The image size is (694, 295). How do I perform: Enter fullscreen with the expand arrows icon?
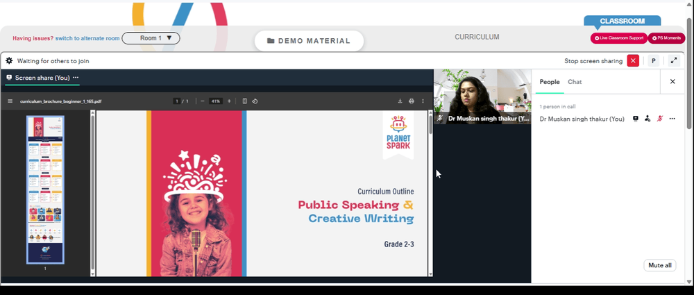674,60
